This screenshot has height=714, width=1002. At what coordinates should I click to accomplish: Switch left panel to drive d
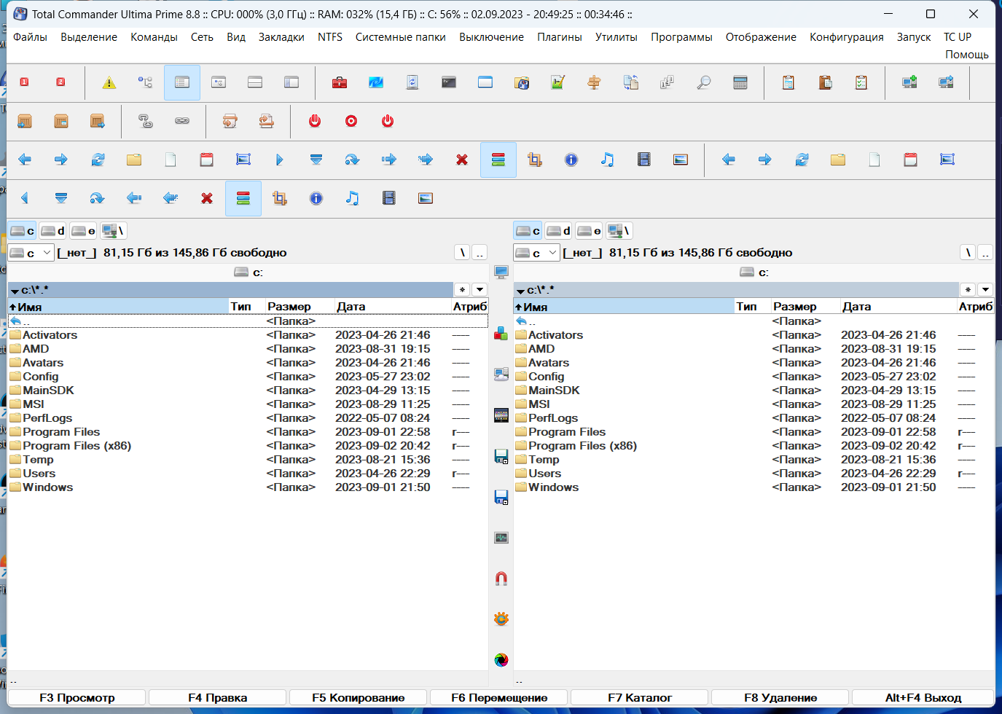point(53,231)
